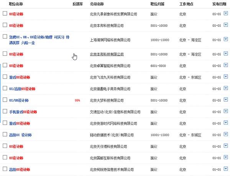Image resolution: width=230 pixels, height=176 pixels.
Task: Open the 手机游戏UI设计师 job posting
Action: point(23,112)
